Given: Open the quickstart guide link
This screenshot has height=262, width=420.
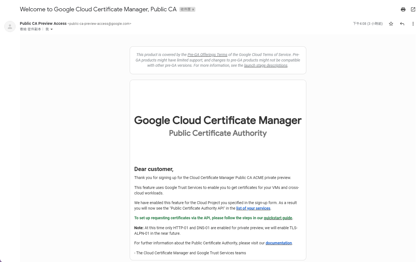Looking at the screenshot, I should click(278, 218).
